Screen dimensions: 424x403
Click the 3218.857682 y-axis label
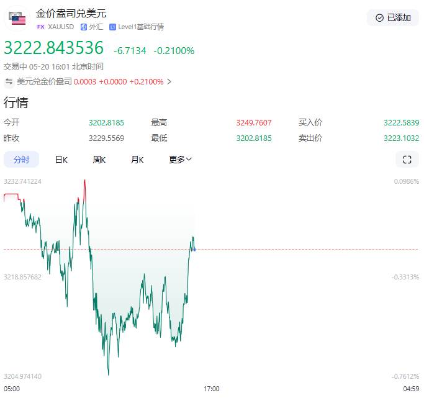click(x=22, y=277)
